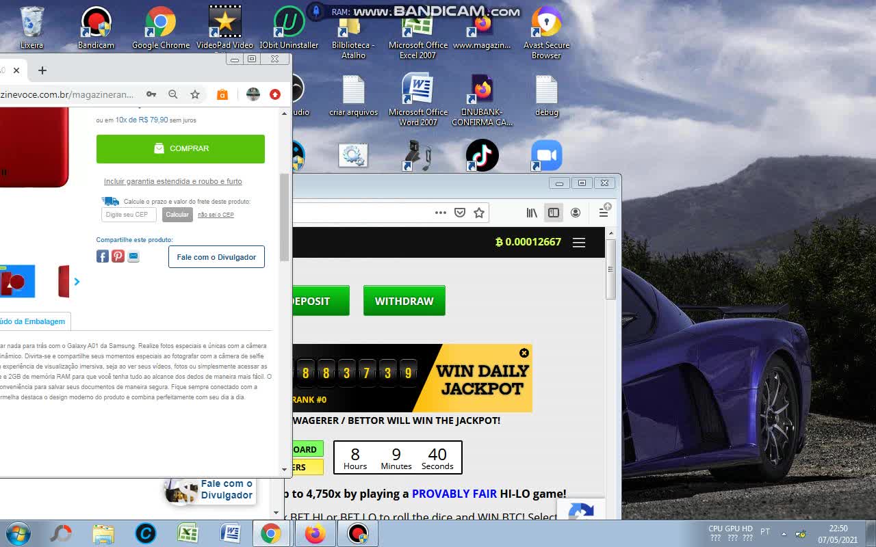Click the green DEPOSIT button

pos(321,301)
